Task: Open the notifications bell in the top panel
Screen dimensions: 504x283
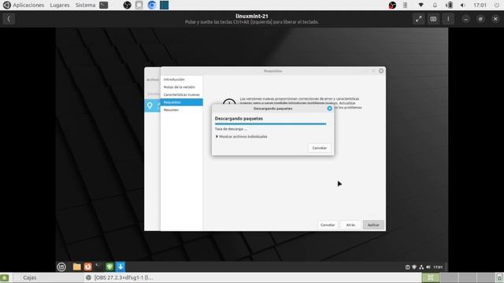Action: pyautogui.click(x=435, y=6)
